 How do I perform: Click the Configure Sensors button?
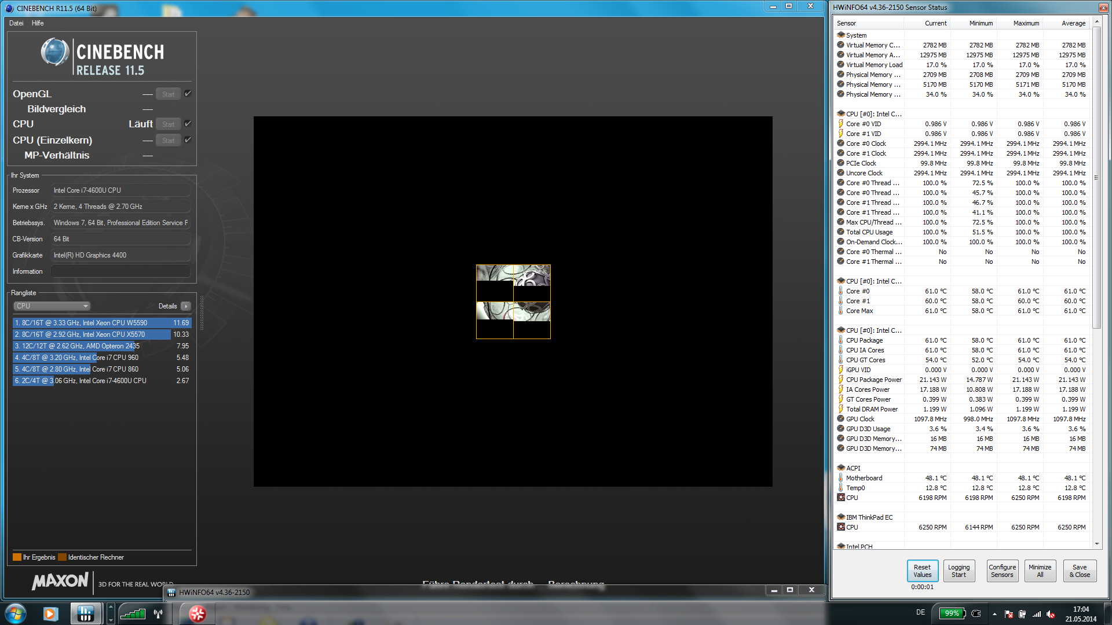point(1002,571)
